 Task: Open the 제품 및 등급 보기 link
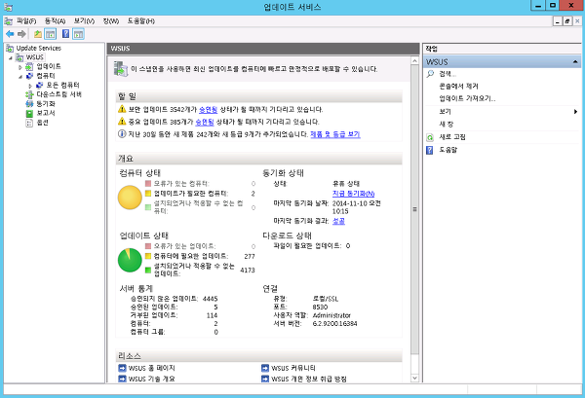click(x=335, y=134)
